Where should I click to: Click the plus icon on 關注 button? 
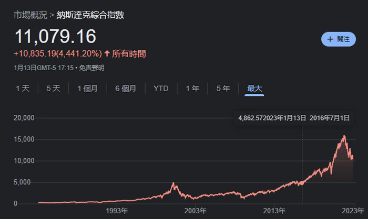click(x=330, y=39)
